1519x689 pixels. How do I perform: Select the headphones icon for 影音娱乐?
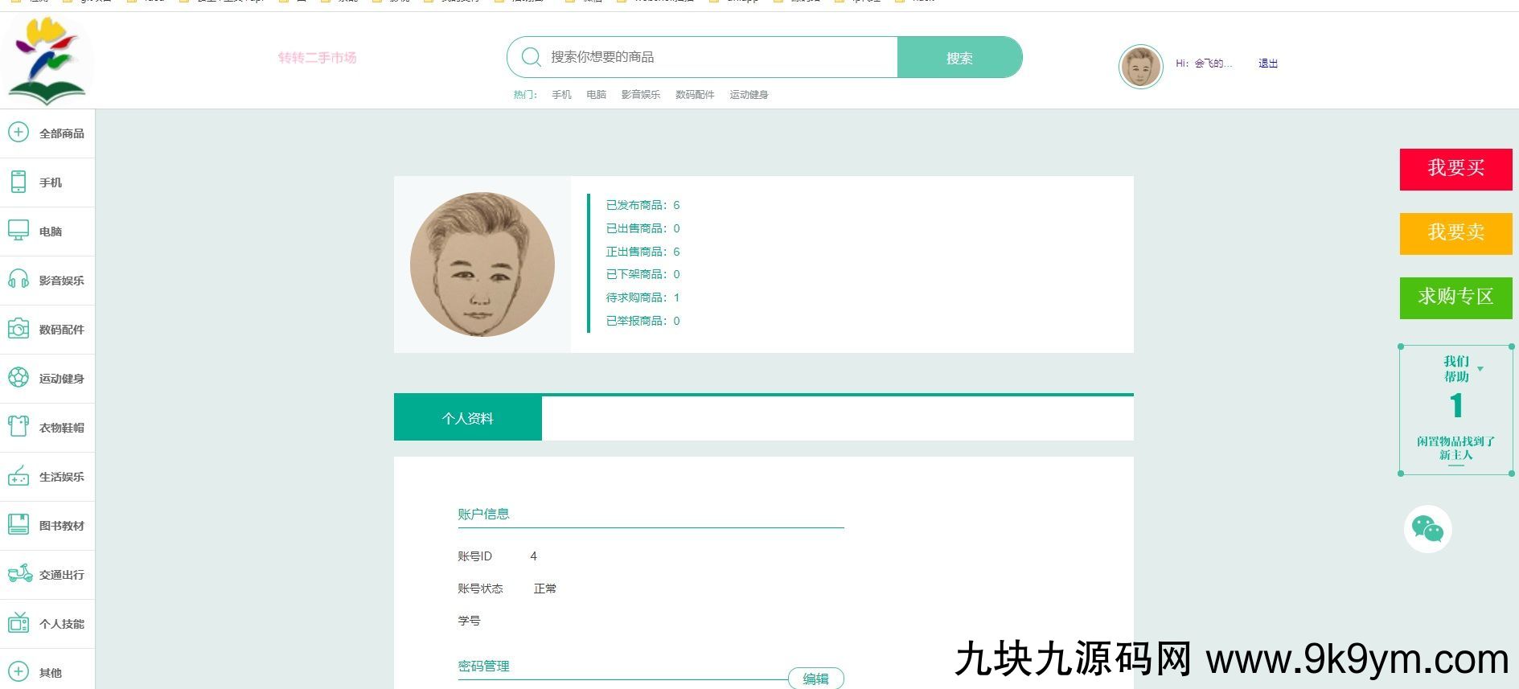18,280
